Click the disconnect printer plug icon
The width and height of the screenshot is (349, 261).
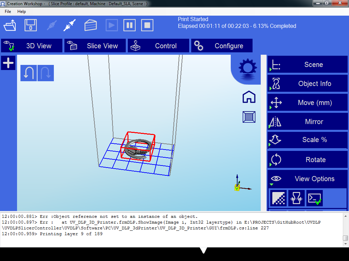click(70, 25)
